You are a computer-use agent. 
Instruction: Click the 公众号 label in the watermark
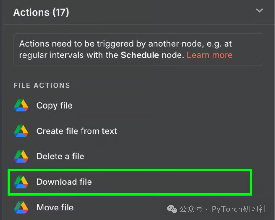191,209
